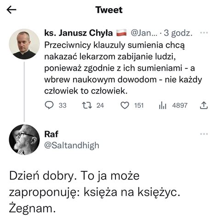218x224 pixels.
Task: View analytics bar chart icon
Action: point(163,105)
